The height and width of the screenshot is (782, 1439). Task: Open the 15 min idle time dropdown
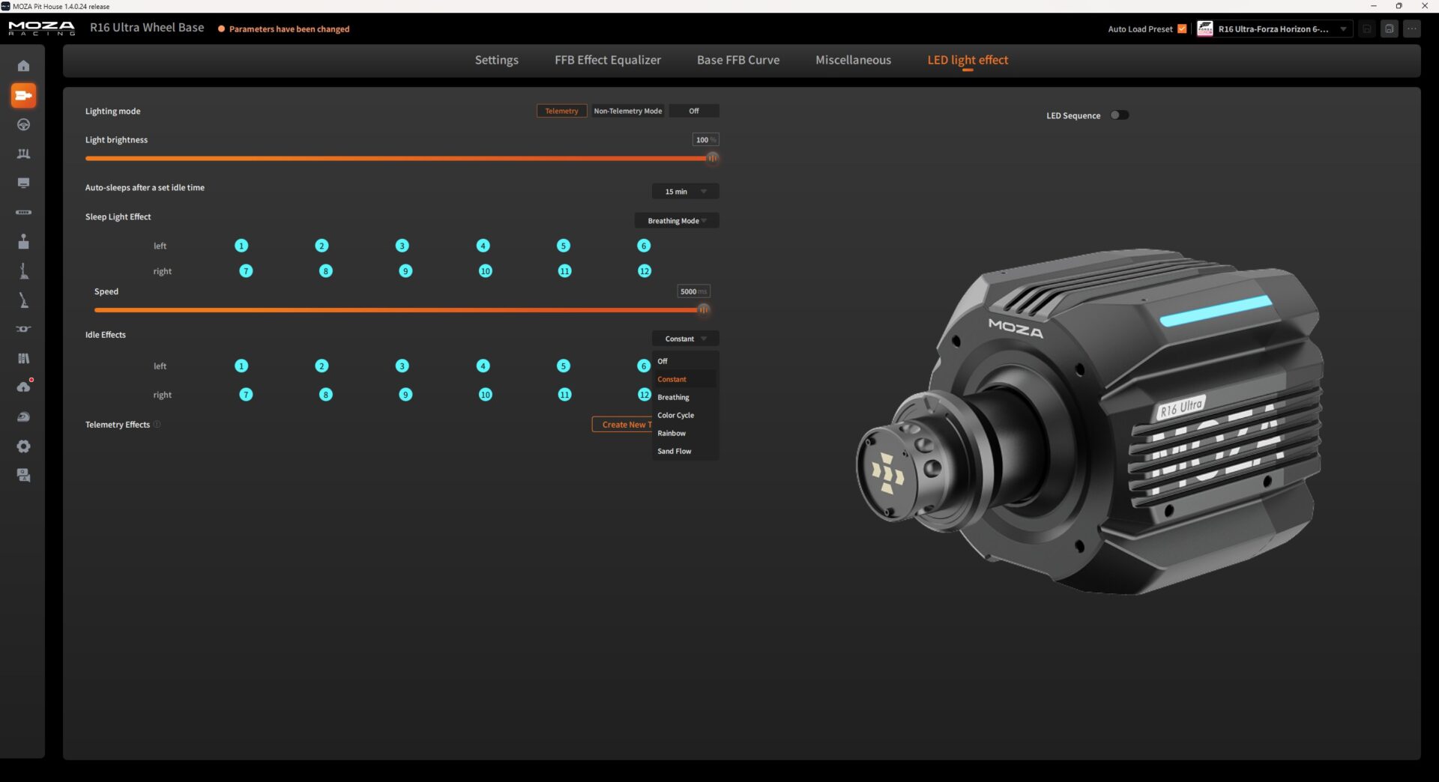pos(685,192)
